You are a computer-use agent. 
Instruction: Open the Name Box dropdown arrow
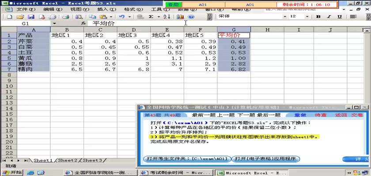[x=55, y=24]
